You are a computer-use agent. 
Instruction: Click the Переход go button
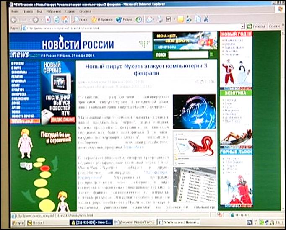pos(256,27)
